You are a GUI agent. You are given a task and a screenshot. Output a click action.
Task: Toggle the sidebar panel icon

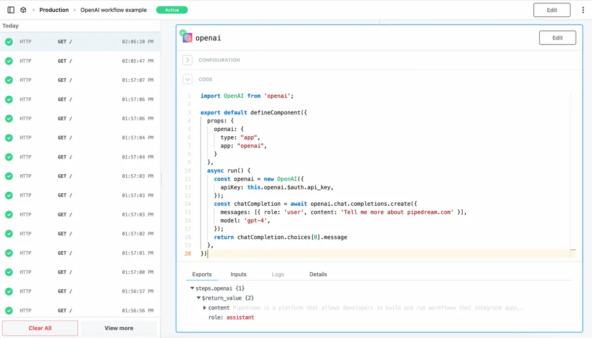tap(11, 10)
